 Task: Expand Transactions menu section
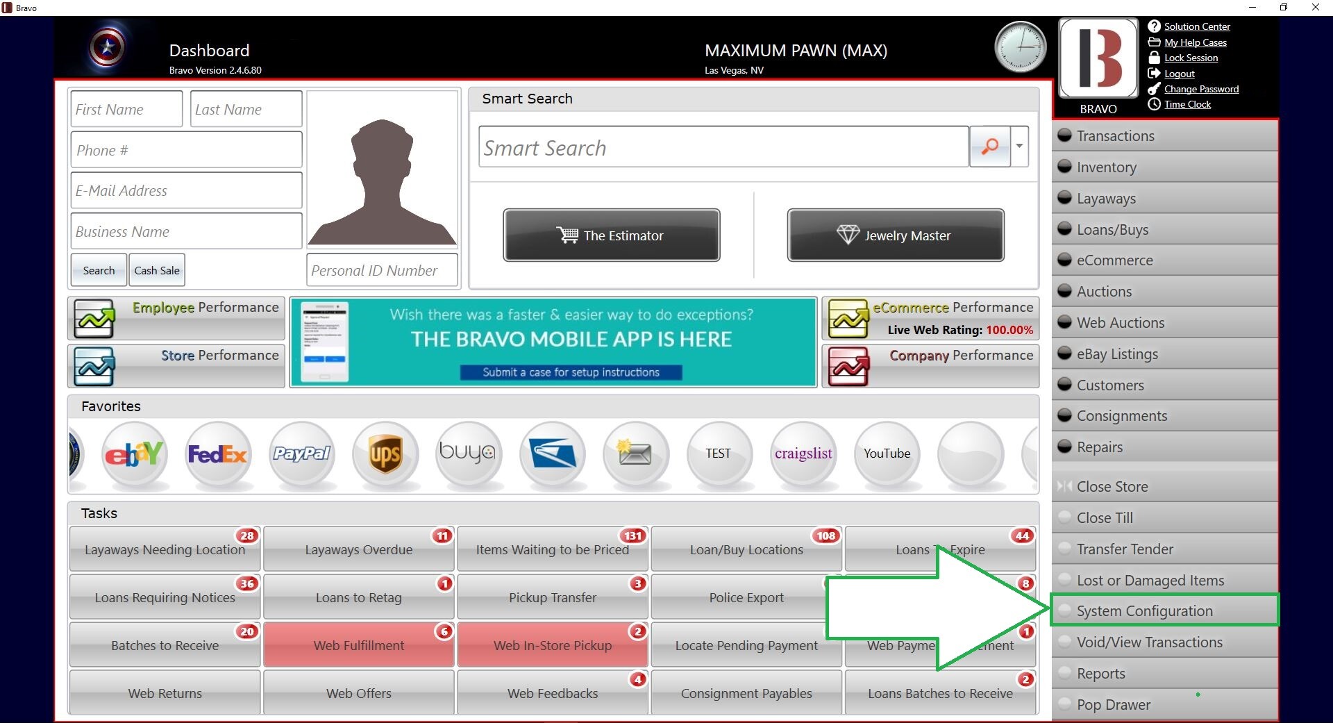point(1165,136)
